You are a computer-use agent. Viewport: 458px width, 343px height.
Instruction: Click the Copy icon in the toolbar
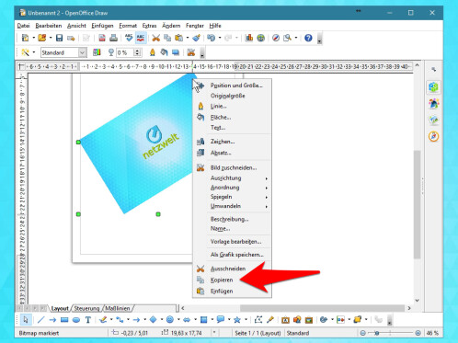[167, 38]
